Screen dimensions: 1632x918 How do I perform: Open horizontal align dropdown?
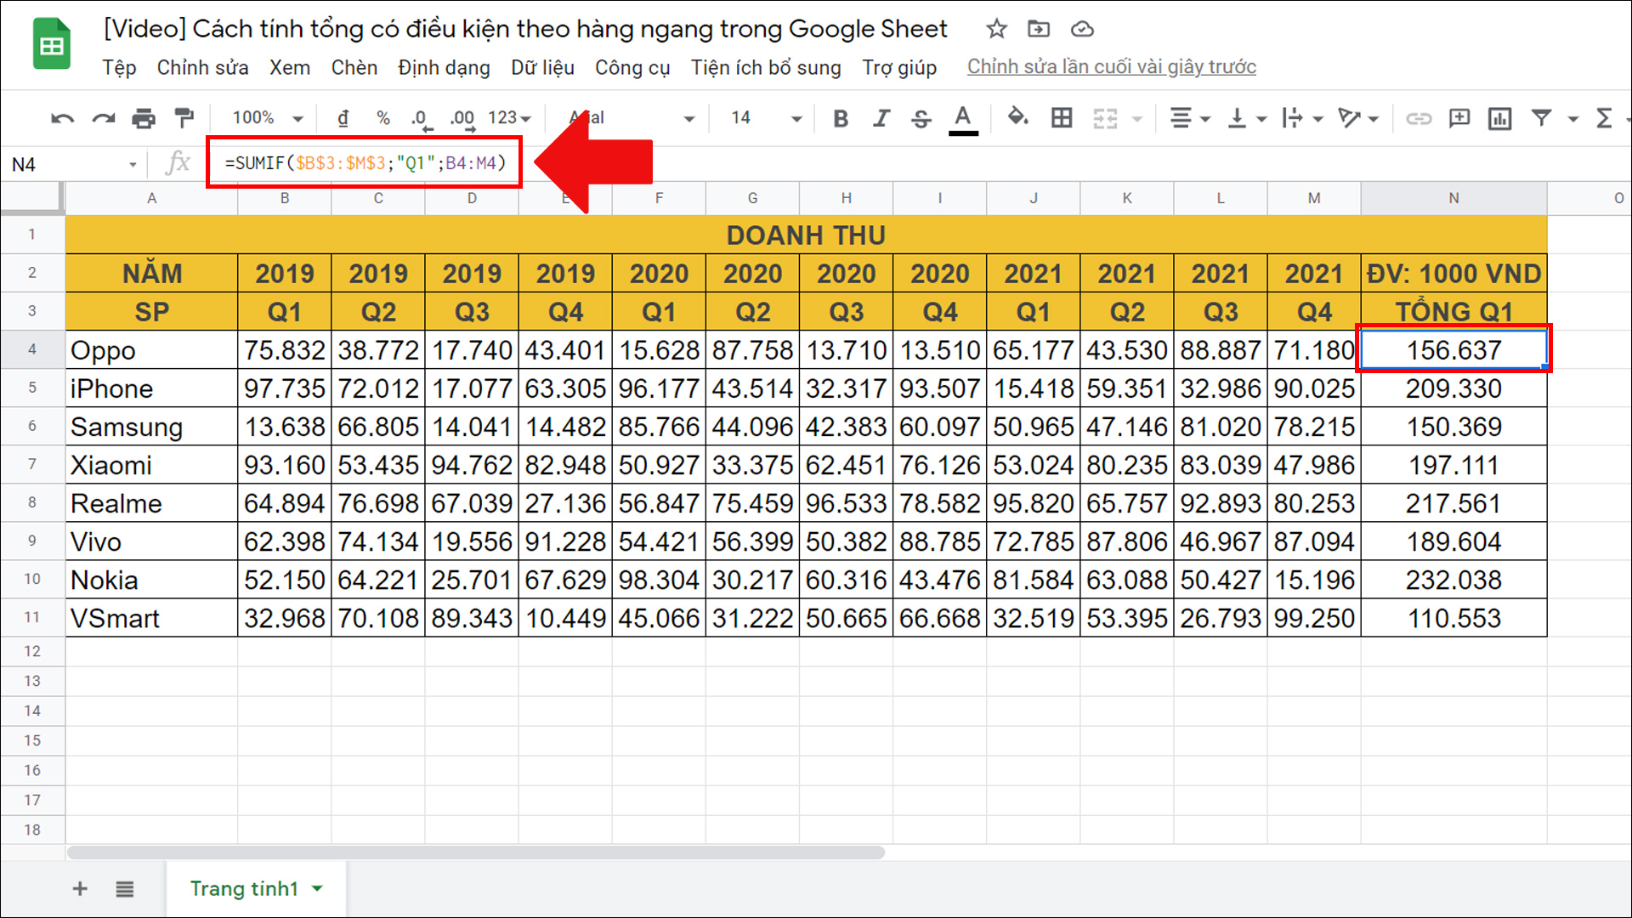[1190, 118]
